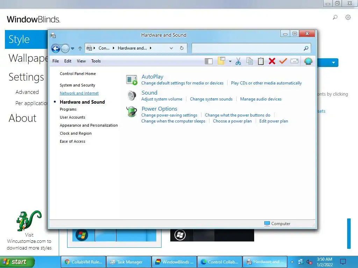This screenshot has width=358, height=268.
Task: Open the AutoPlay icon
Action: (x=132, y=80)
